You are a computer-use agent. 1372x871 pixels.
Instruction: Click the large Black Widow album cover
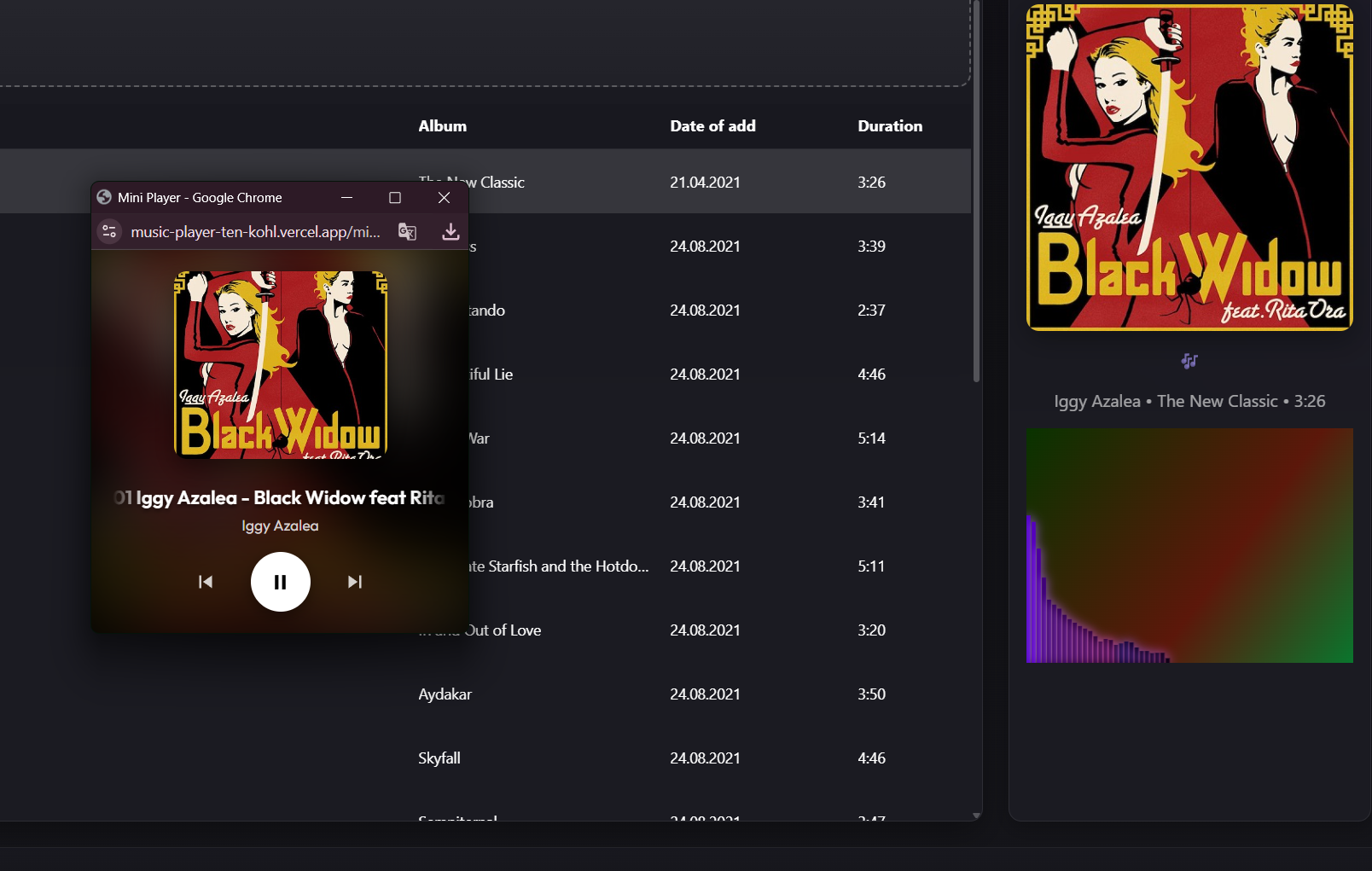tap(1189, 167)
